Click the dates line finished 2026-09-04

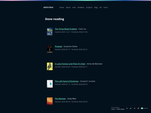[71, 102]
